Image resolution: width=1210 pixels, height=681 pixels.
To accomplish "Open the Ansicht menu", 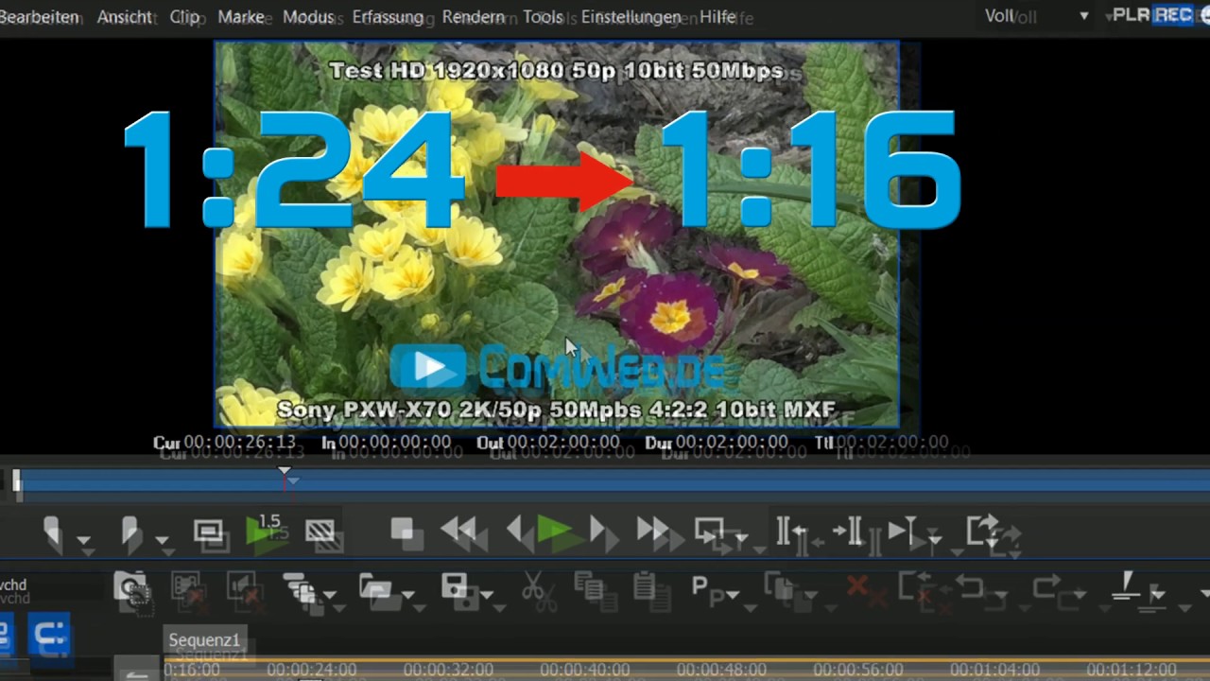I will point(125,17).
